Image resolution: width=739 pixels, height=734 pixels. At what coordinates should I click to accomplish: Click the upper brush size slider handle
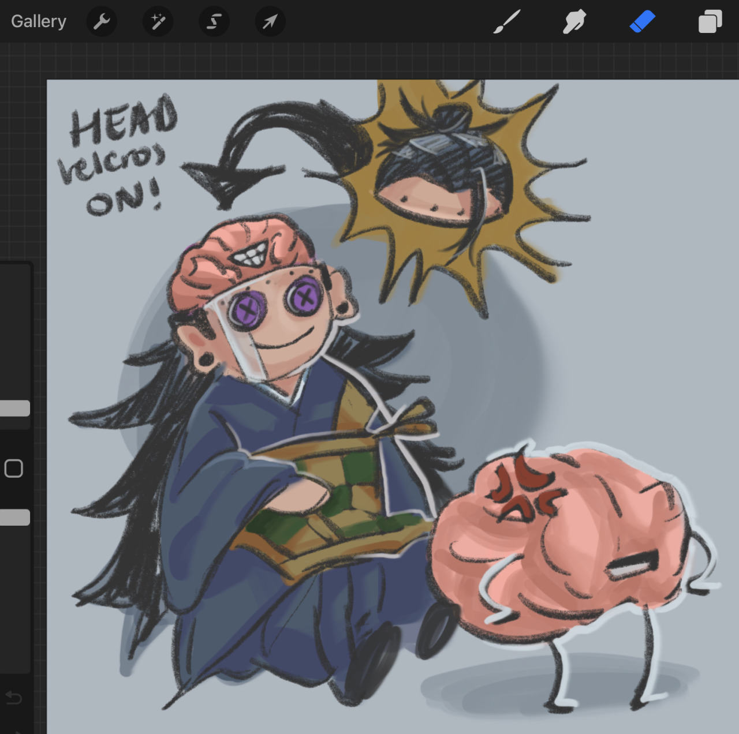coord(15,409)
